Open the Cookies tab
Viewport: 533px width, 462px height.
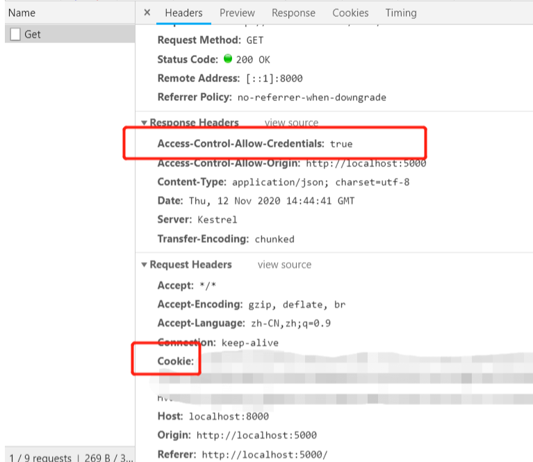pos(350,13)
